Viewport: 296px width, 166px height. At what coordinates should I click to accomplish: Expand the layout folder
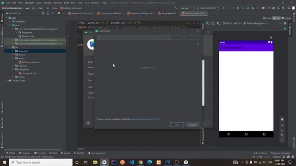point(13,55)
